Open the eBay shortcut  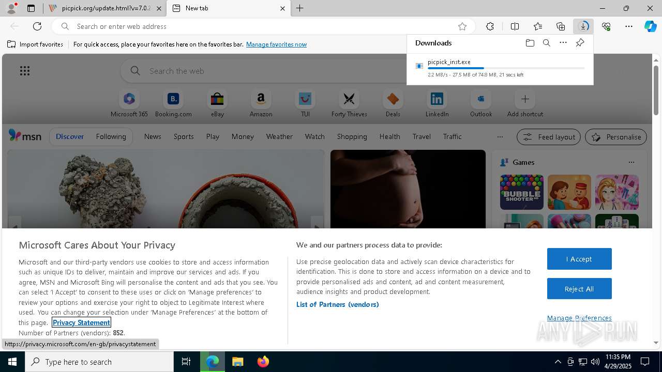click(217, 104)
